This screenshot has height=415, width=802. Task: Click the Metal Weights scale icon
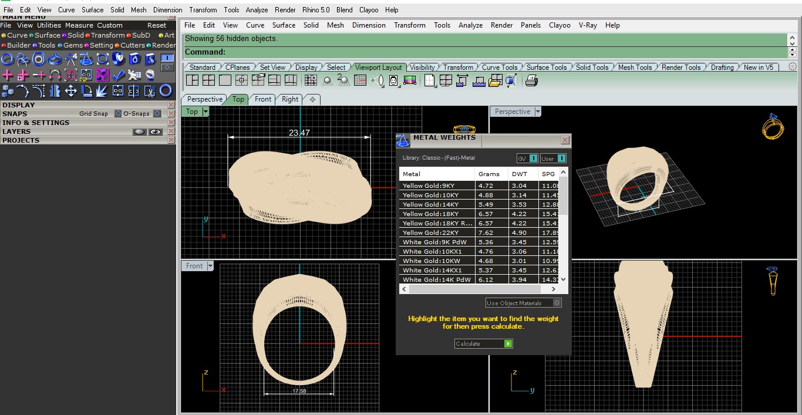coord(403,140)
